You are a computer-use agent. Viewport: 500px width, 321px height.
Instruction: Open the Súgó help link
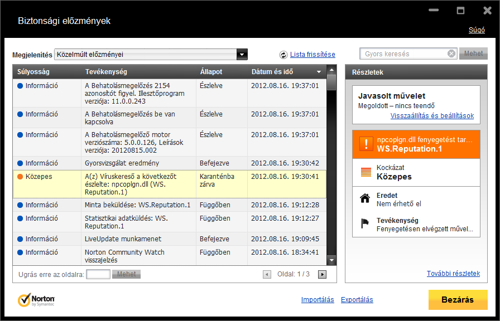pos(477,30)
